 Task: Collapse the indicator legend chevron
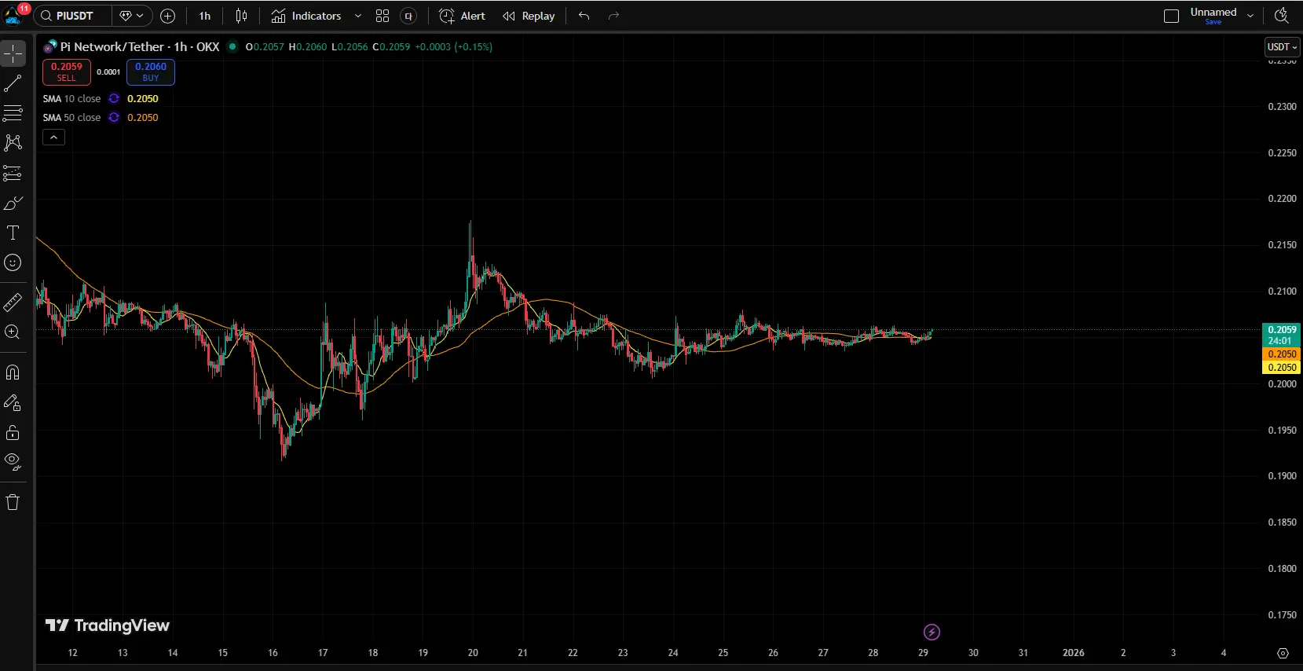pos(53,137)
